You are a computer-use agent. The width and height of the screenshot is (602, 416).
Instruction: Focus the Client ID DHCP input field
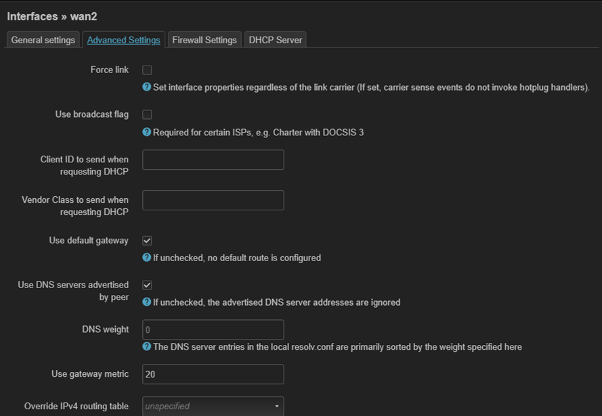pyautogui.click(x=213, y=160)
